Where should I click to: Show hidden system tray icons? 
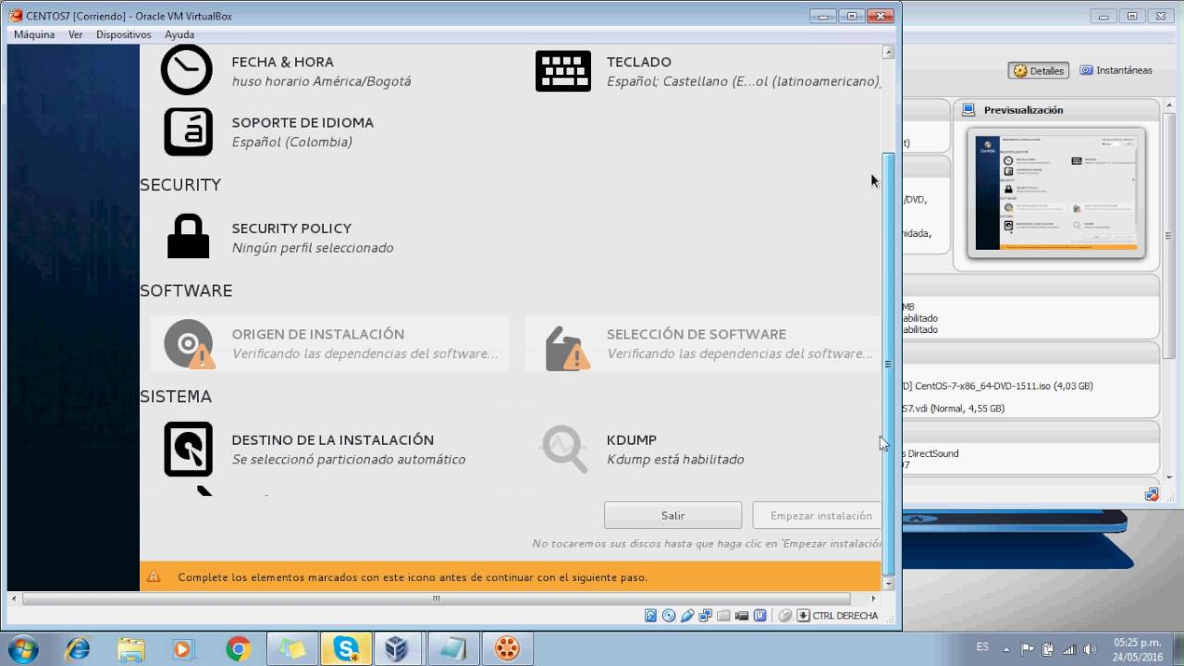tap(1008, 649)
